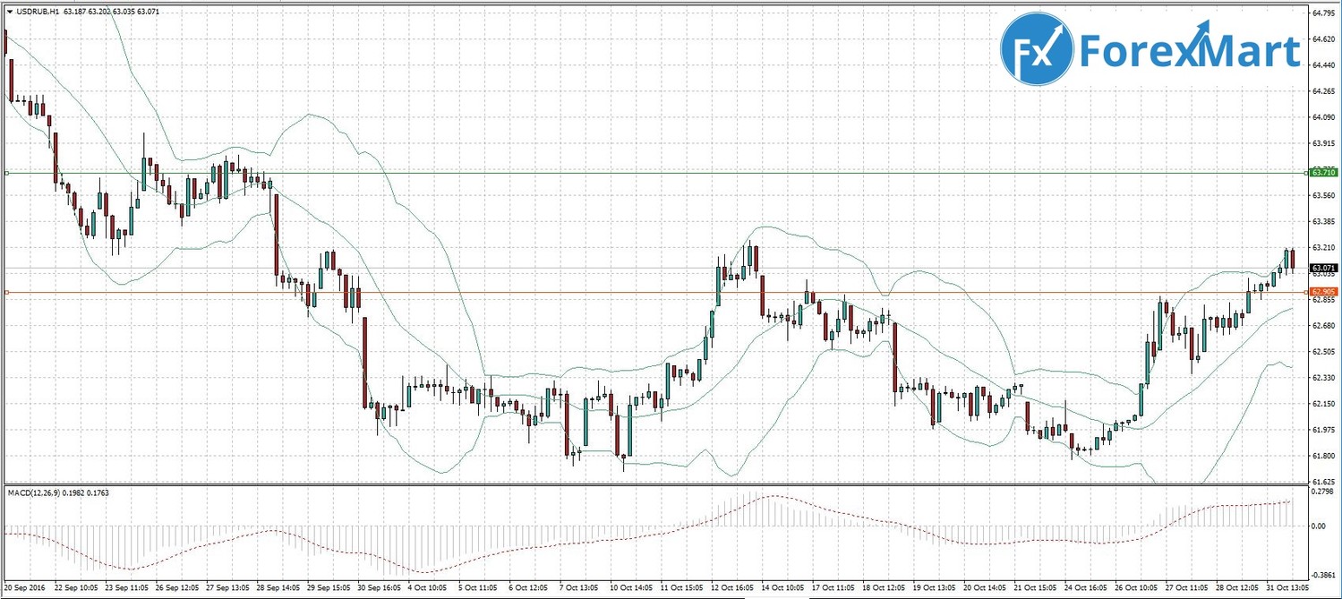Grab the orange line's left anchor handle
This screenshot has height=599, width=1342.
pos(5,292)
